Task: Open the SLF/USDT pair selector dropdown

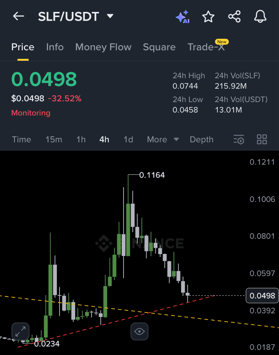Action: [x=76, y=16]
